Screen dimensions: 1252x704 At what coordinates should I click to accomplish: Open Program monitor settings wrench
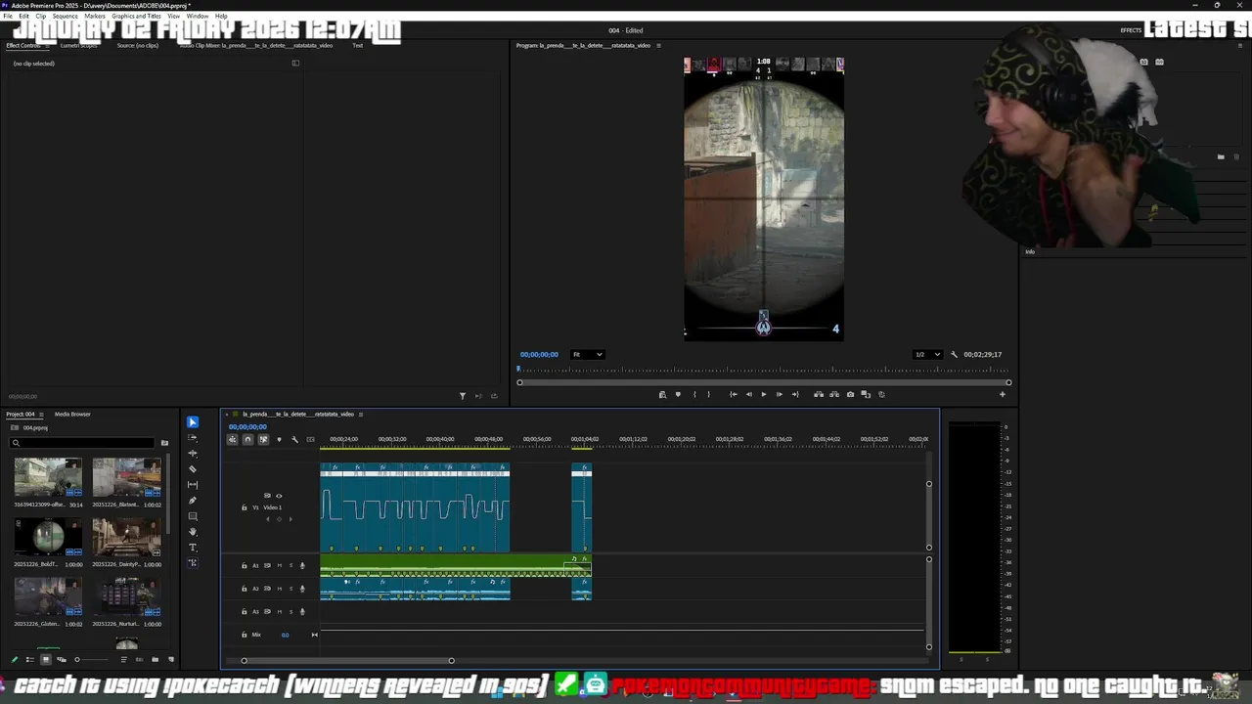pos(954,355)
